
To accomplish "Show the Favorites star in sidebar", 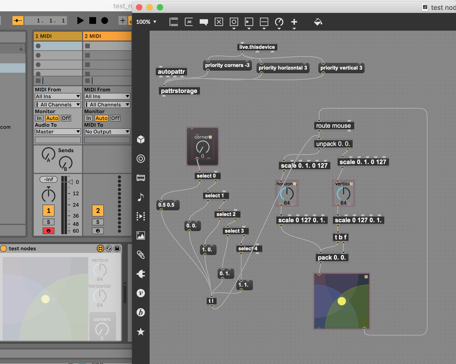I will click(x=141, y=332).
